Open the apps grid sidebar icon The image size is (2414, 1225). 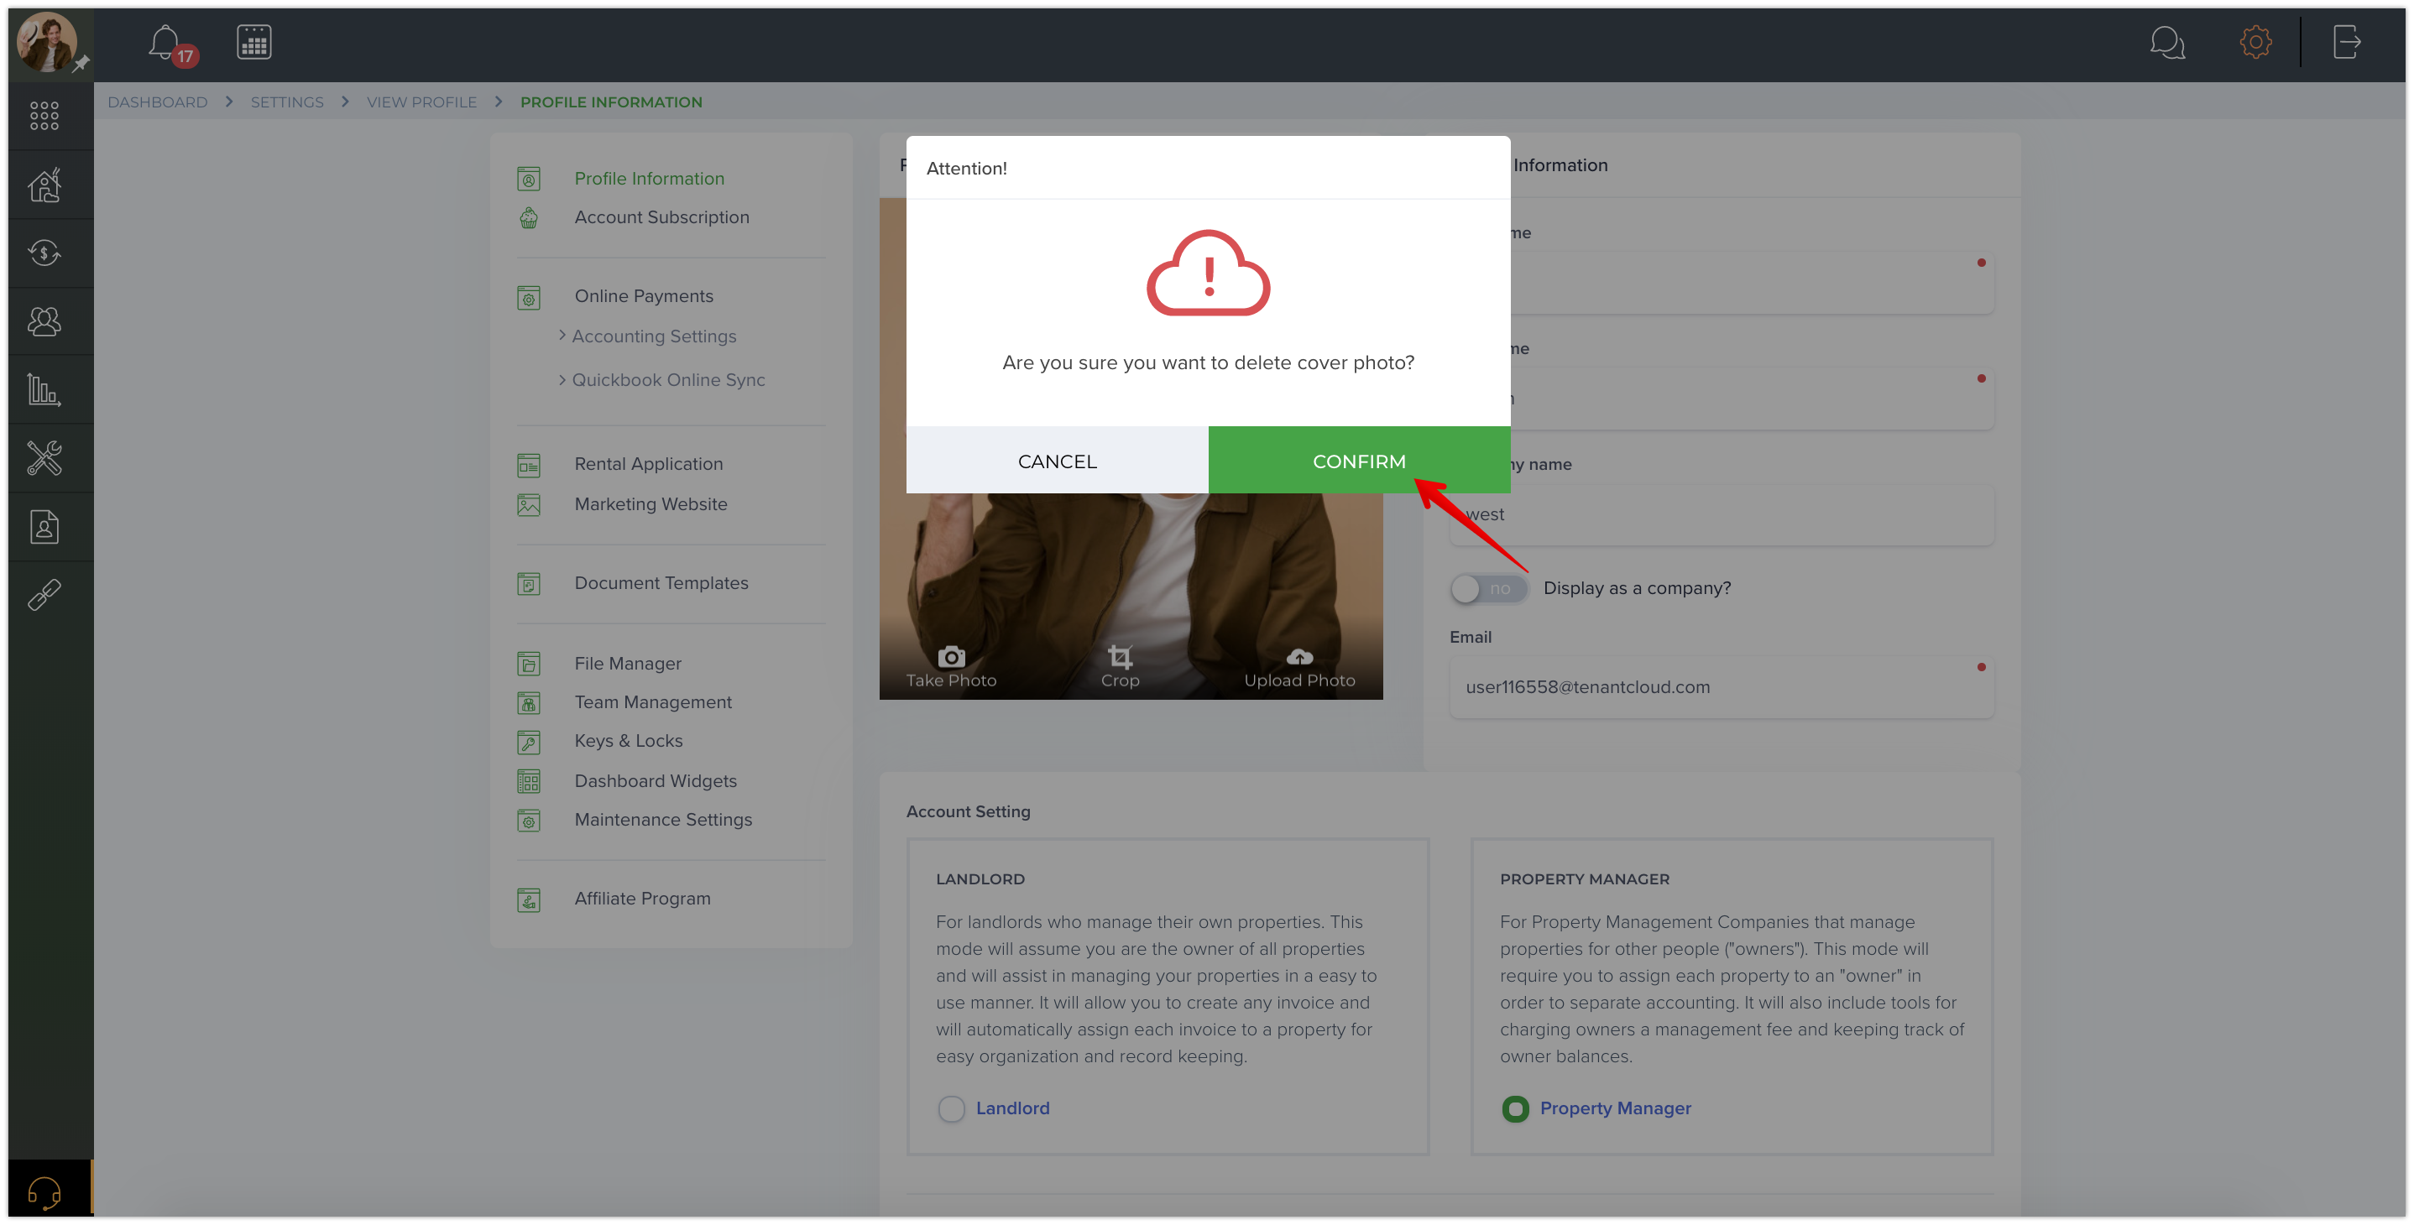pos(44,116)
